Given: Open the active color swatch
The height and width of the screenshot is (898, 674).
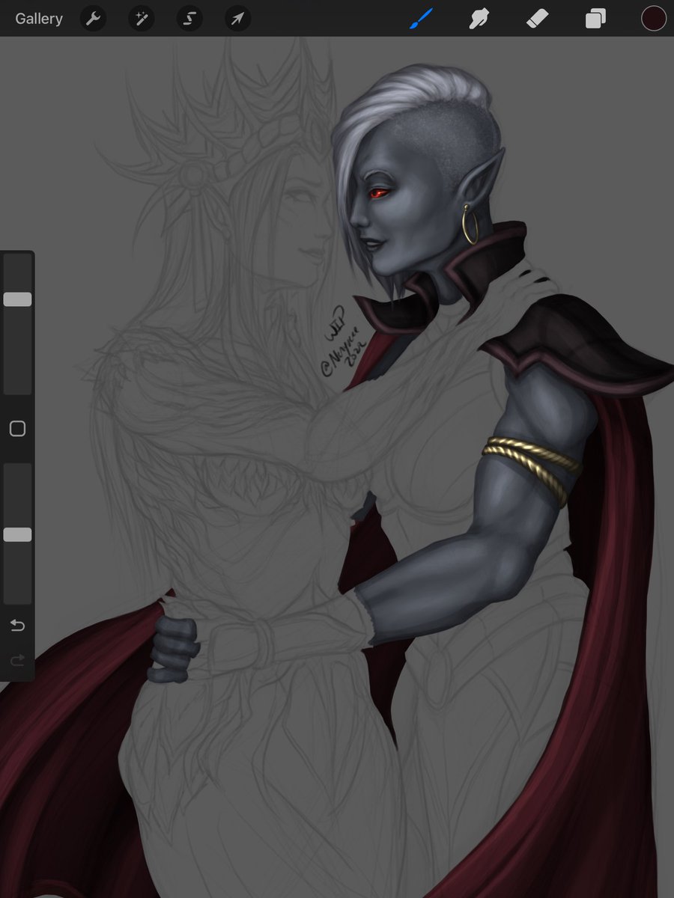Looking at the screenshot, I should (x=654, y=19).
